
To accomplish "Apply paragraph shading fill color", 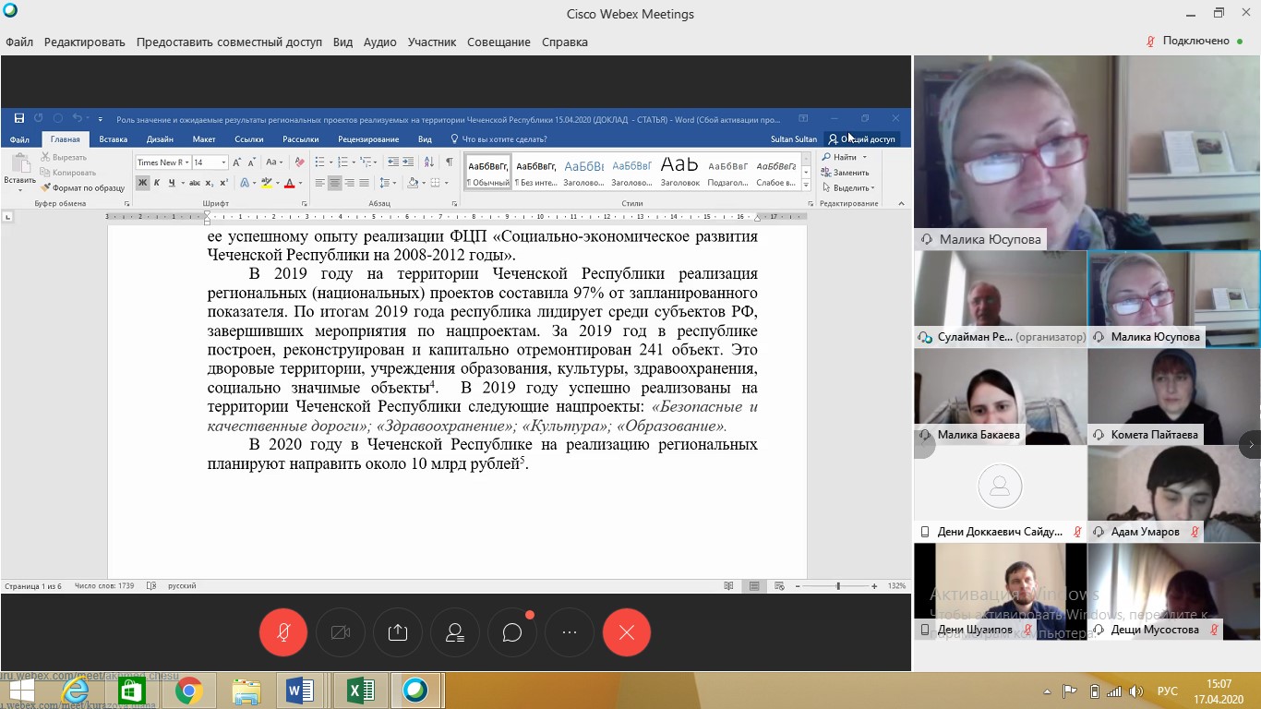I will (413, 183).
